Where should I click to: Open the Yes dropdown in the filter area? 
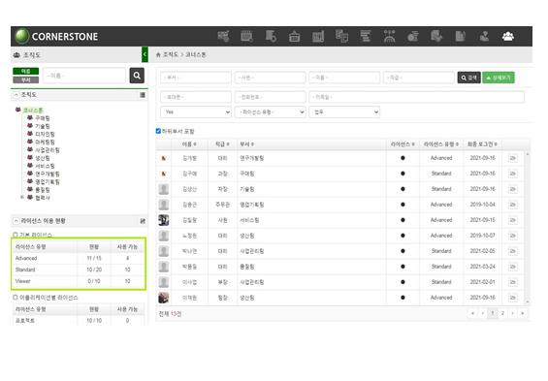(x=196, y=112)
